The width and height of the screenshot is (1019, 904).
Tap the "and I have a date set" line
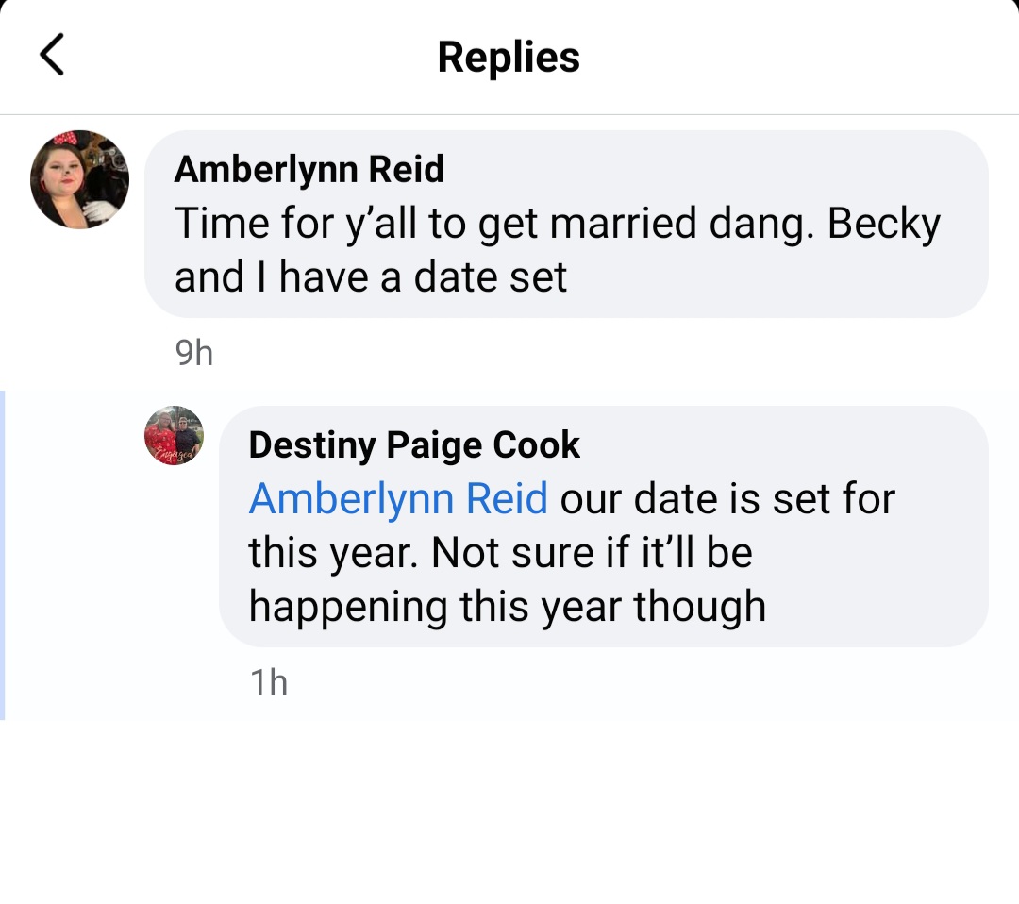click(x=371, y=277)
